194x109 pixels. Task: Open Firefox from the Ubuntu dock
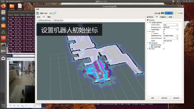3,6
